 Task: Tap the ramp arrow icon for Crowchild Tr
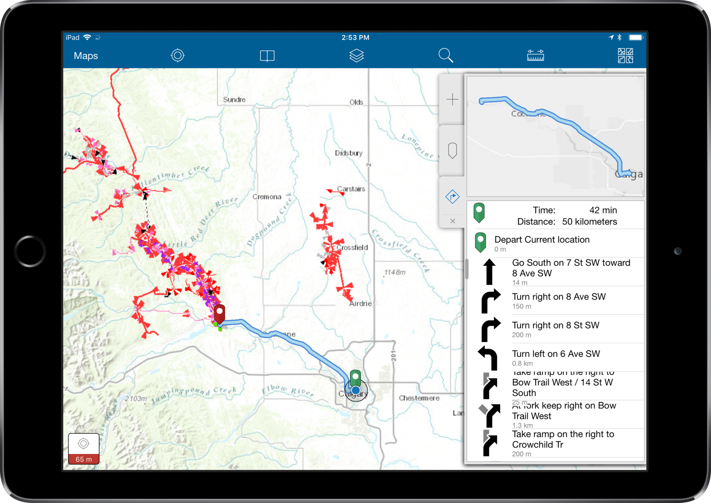click(490, 443)
